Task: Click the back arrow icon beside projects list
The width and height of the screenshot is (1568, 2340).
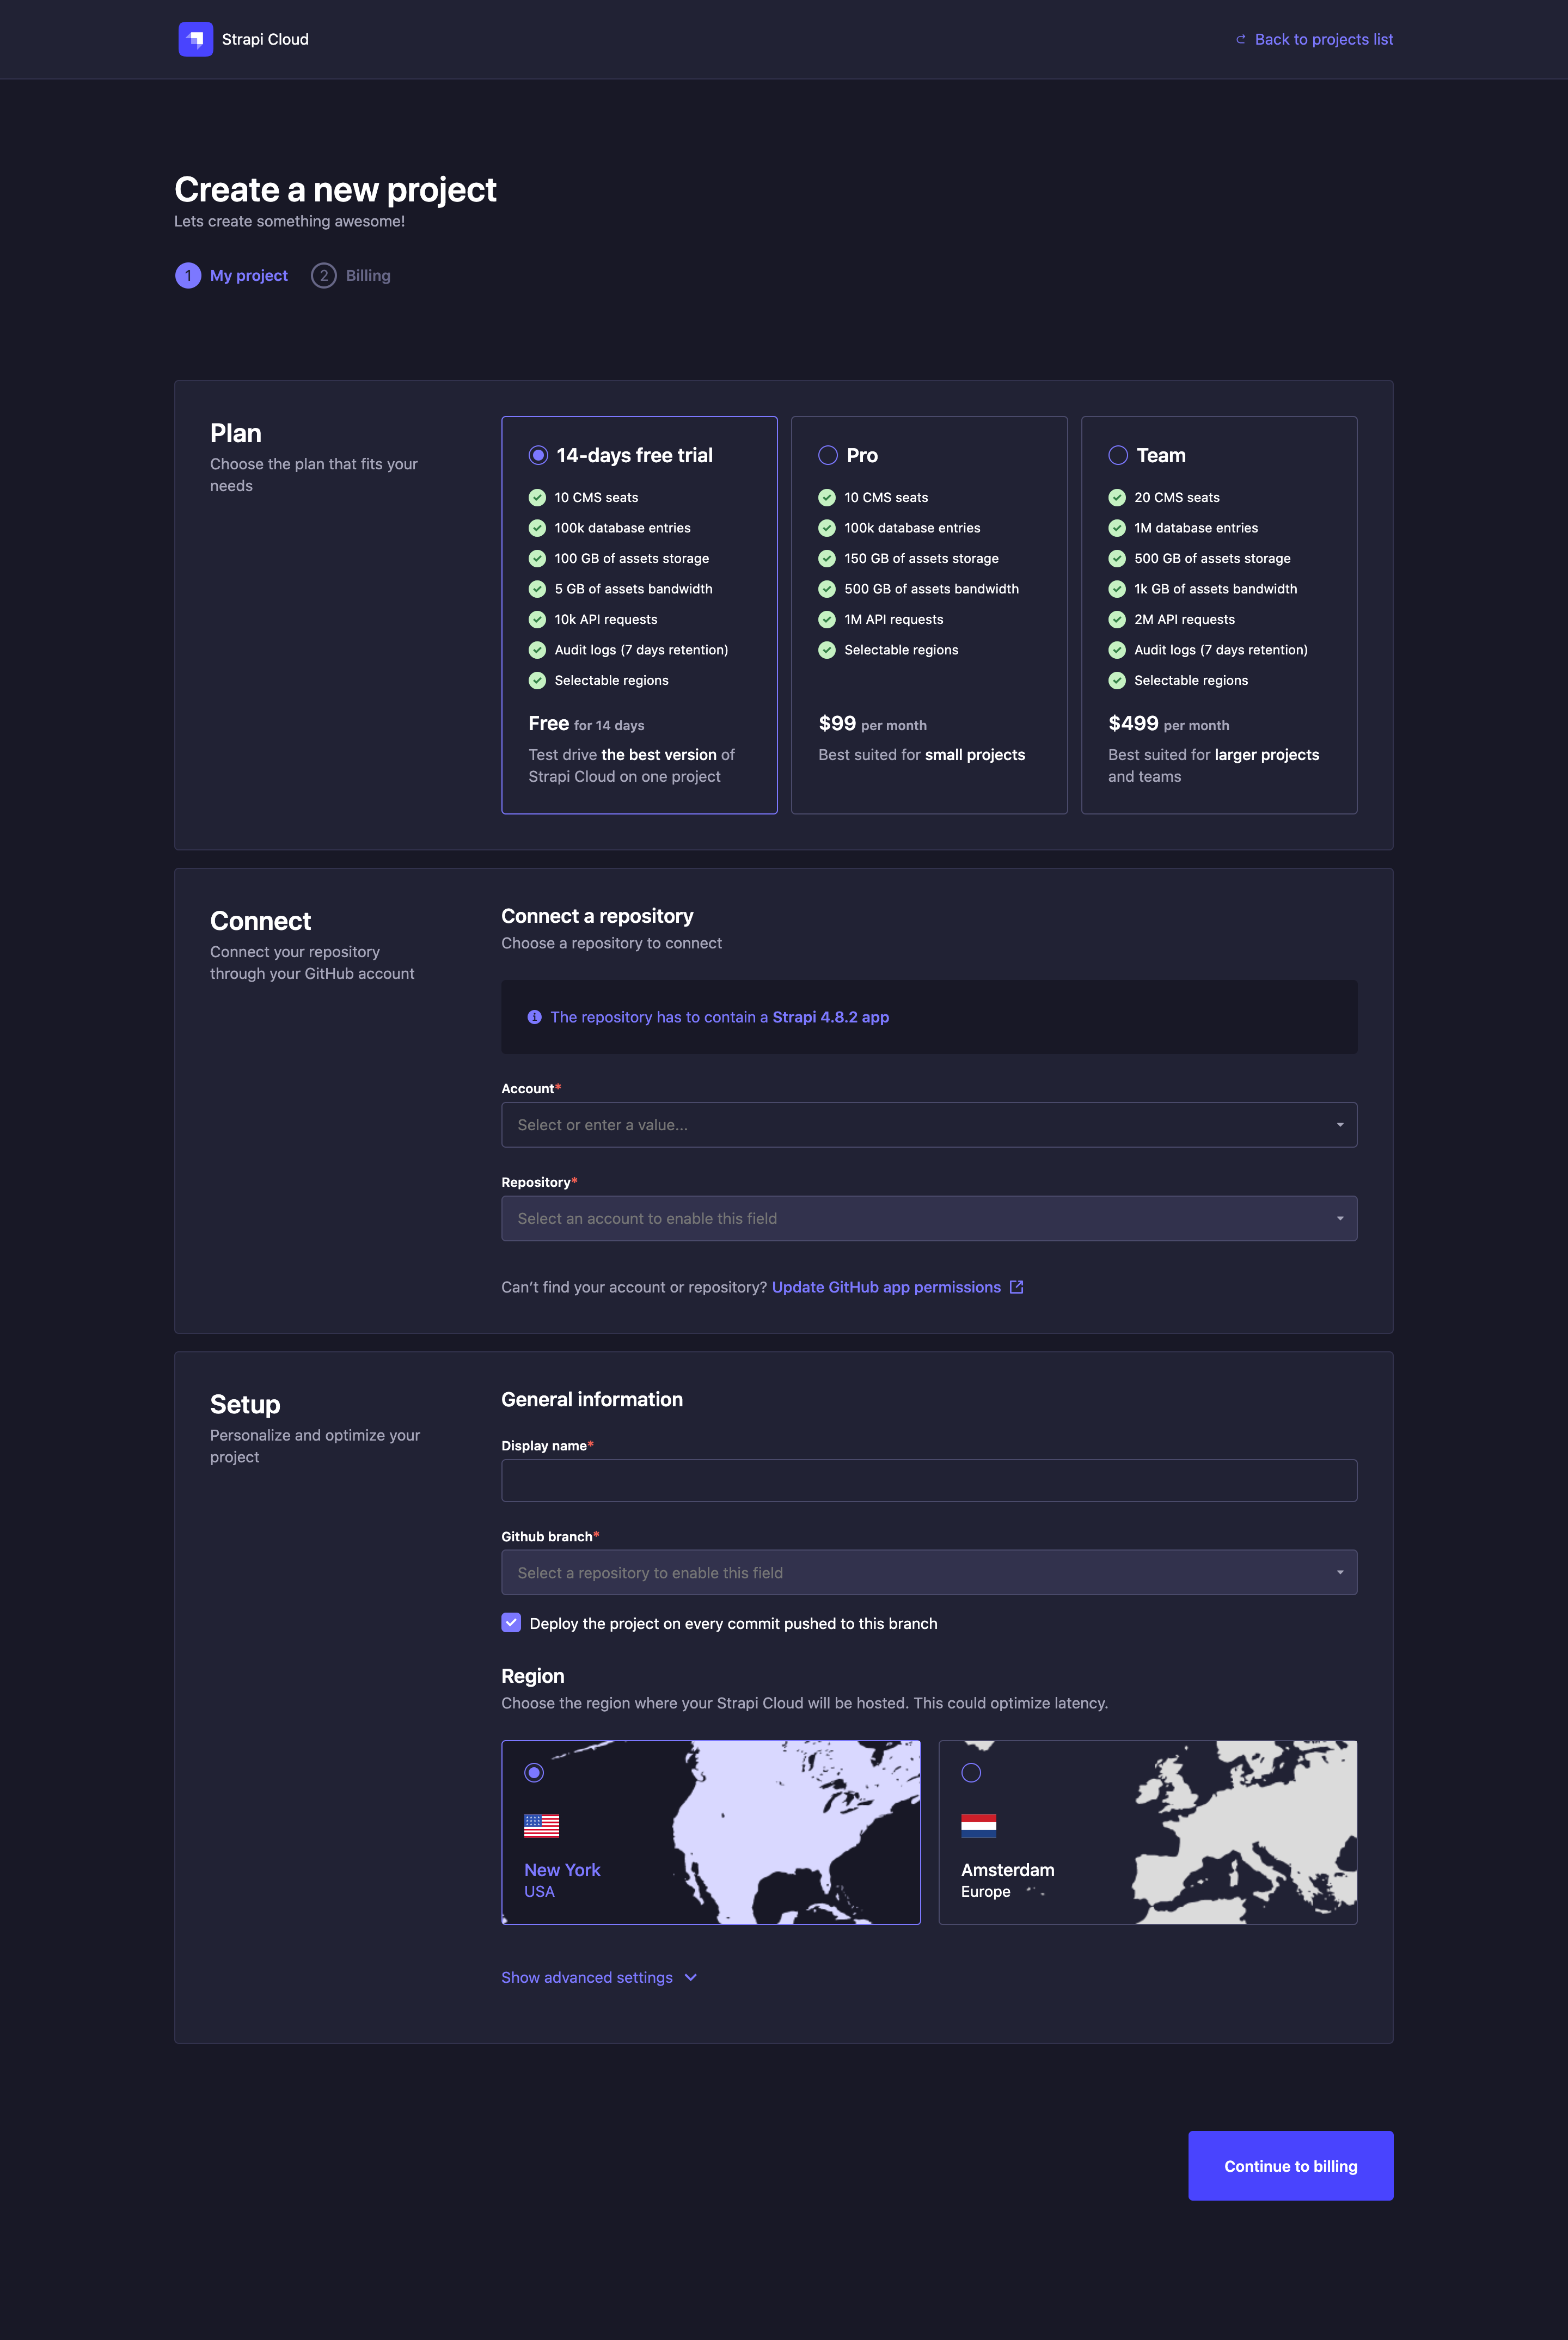Action: pyautogui.click(x=1240, y=40)
